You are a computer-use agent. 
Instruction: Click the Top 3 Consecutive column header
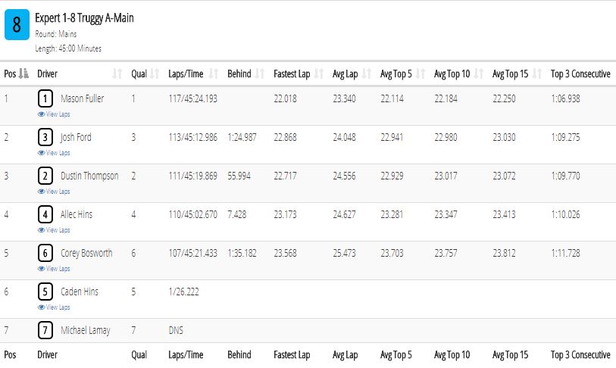point(580,74)
